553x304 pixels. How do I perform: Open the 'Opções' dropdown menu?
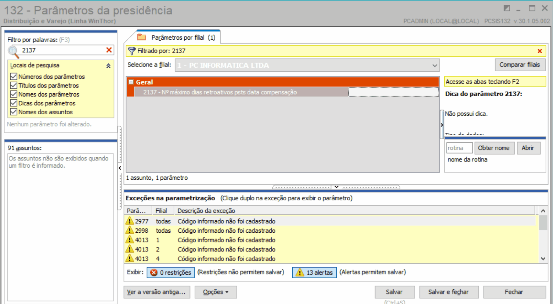point(216,292)
